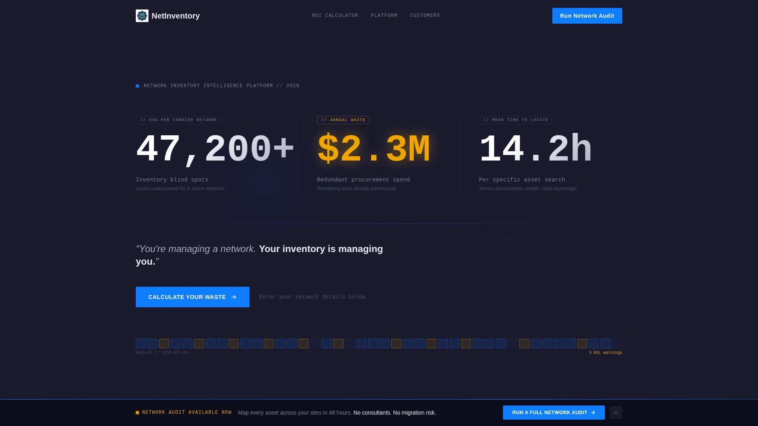Click the '3 EOL warnings' label
758x426 pixels.
pos(606,353)
